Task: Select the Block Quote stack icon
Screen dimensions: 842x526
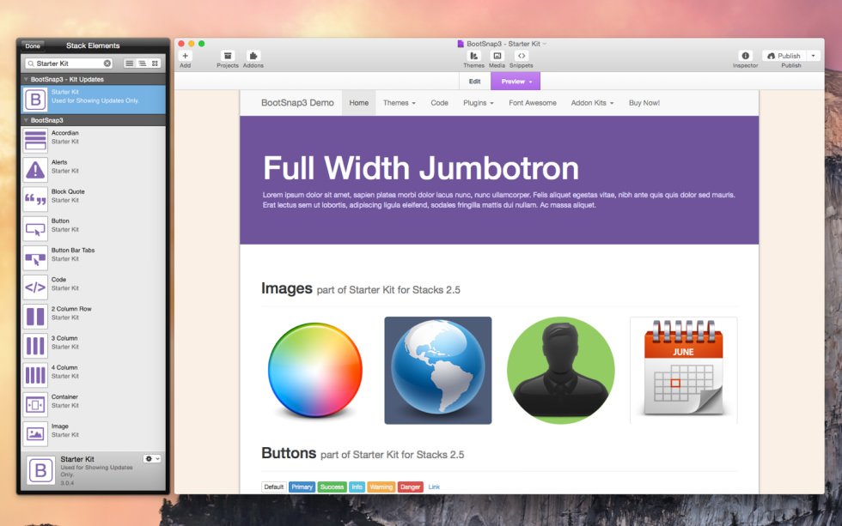Action: (x=35, y=199)
